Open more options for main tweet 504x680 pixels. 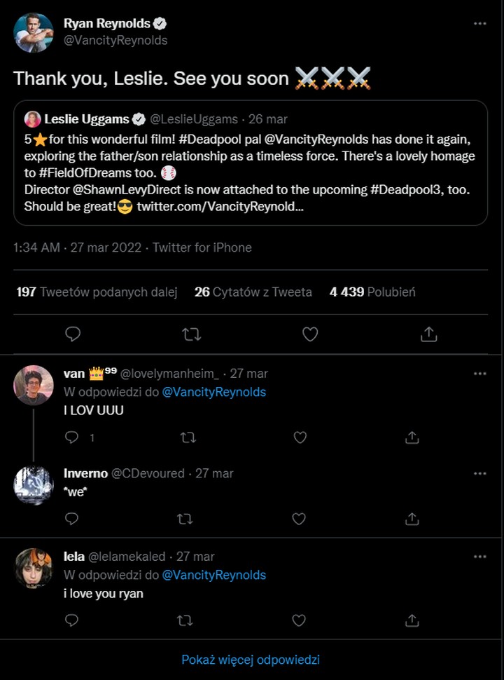point(479,23)
